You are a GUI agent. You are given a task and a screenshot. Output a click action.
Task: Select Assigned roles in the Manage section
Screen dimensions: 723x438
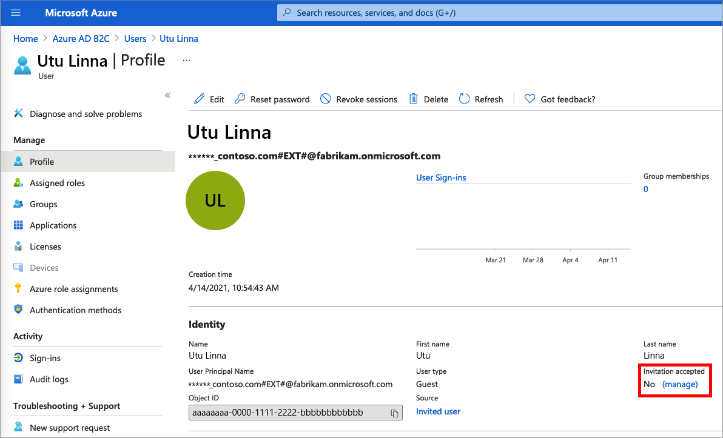point(57,182)
